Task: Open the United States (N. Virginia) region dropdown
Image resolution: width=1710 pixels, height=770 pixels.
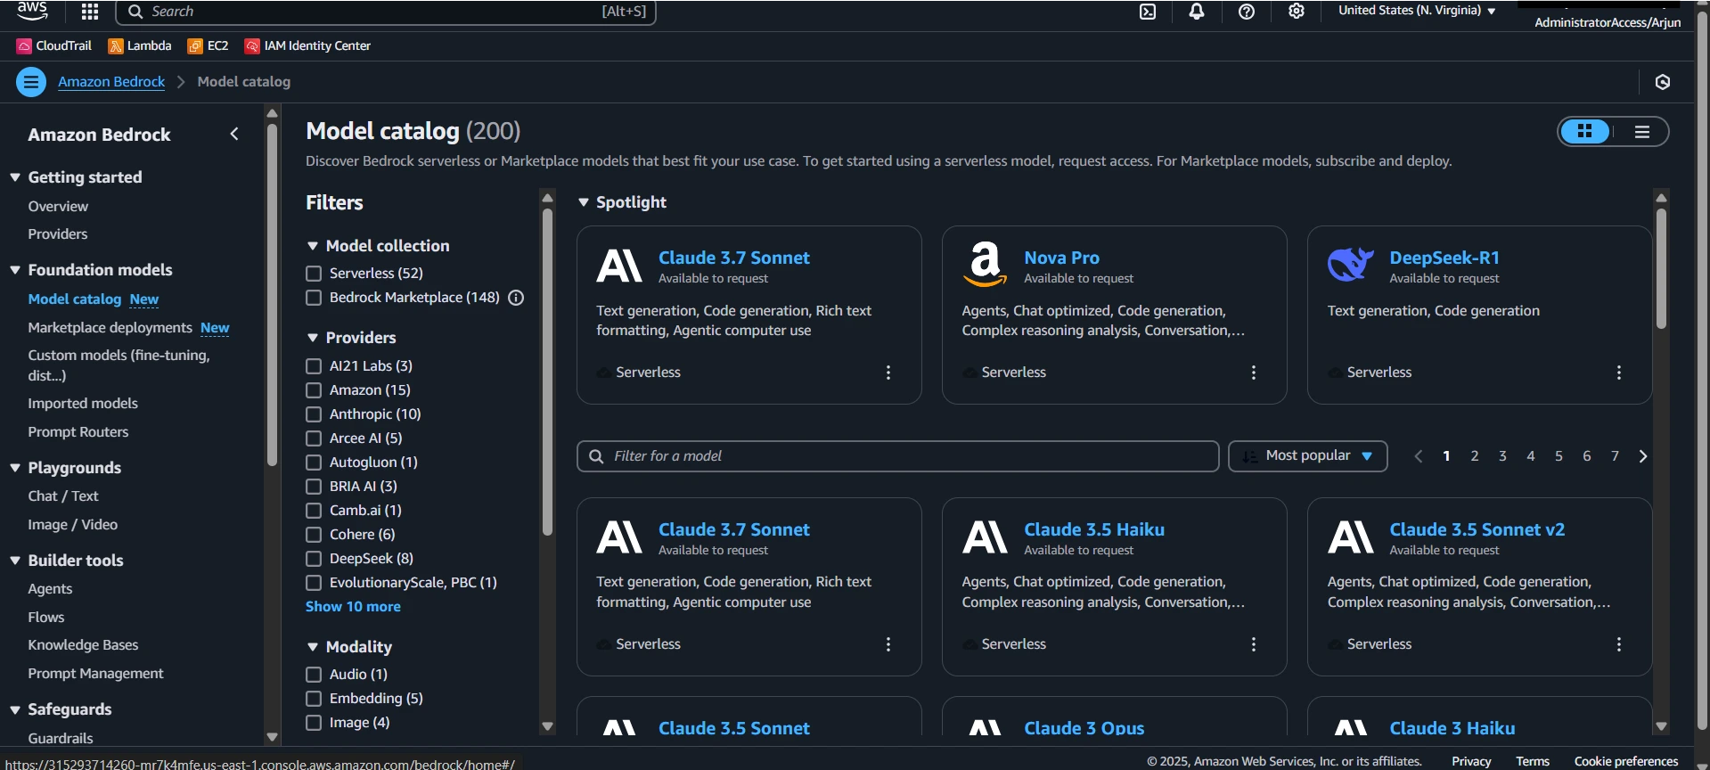Action: [1417, 11]
